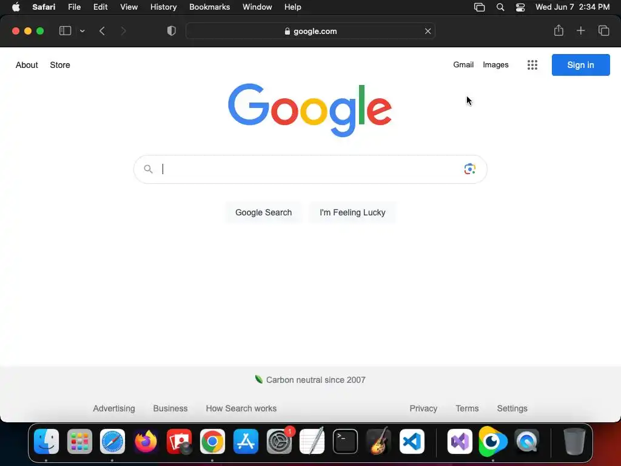The width and height of the screenshot is (621, 466).
Task: Open the Edit menu
Action: [x=100, y=7]
